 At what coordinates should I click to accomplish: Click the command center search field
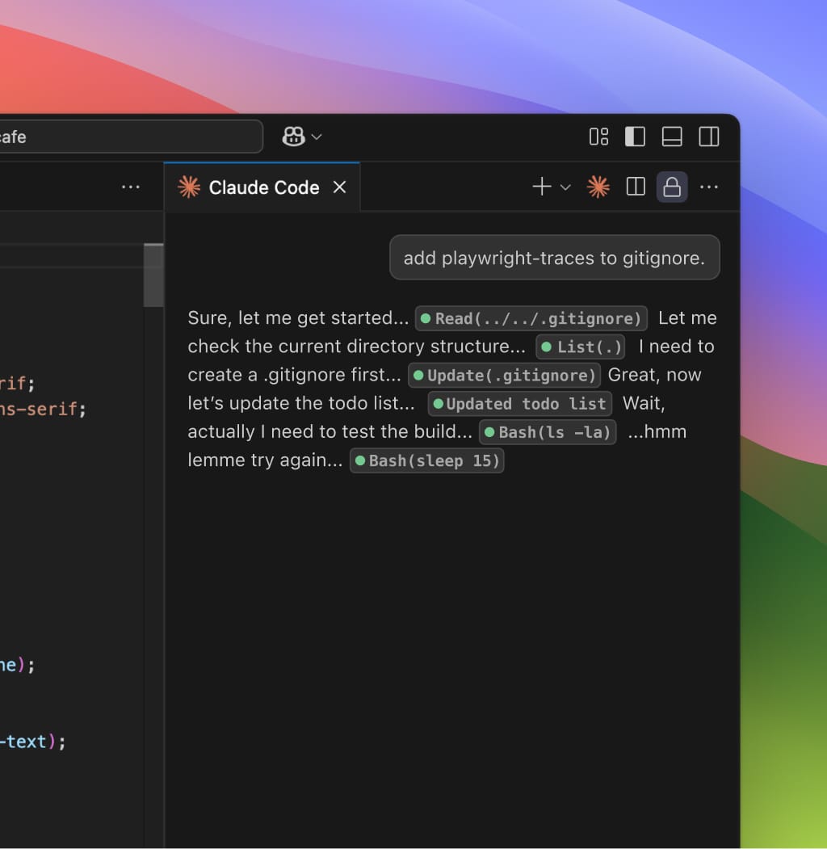coord(129,137)
